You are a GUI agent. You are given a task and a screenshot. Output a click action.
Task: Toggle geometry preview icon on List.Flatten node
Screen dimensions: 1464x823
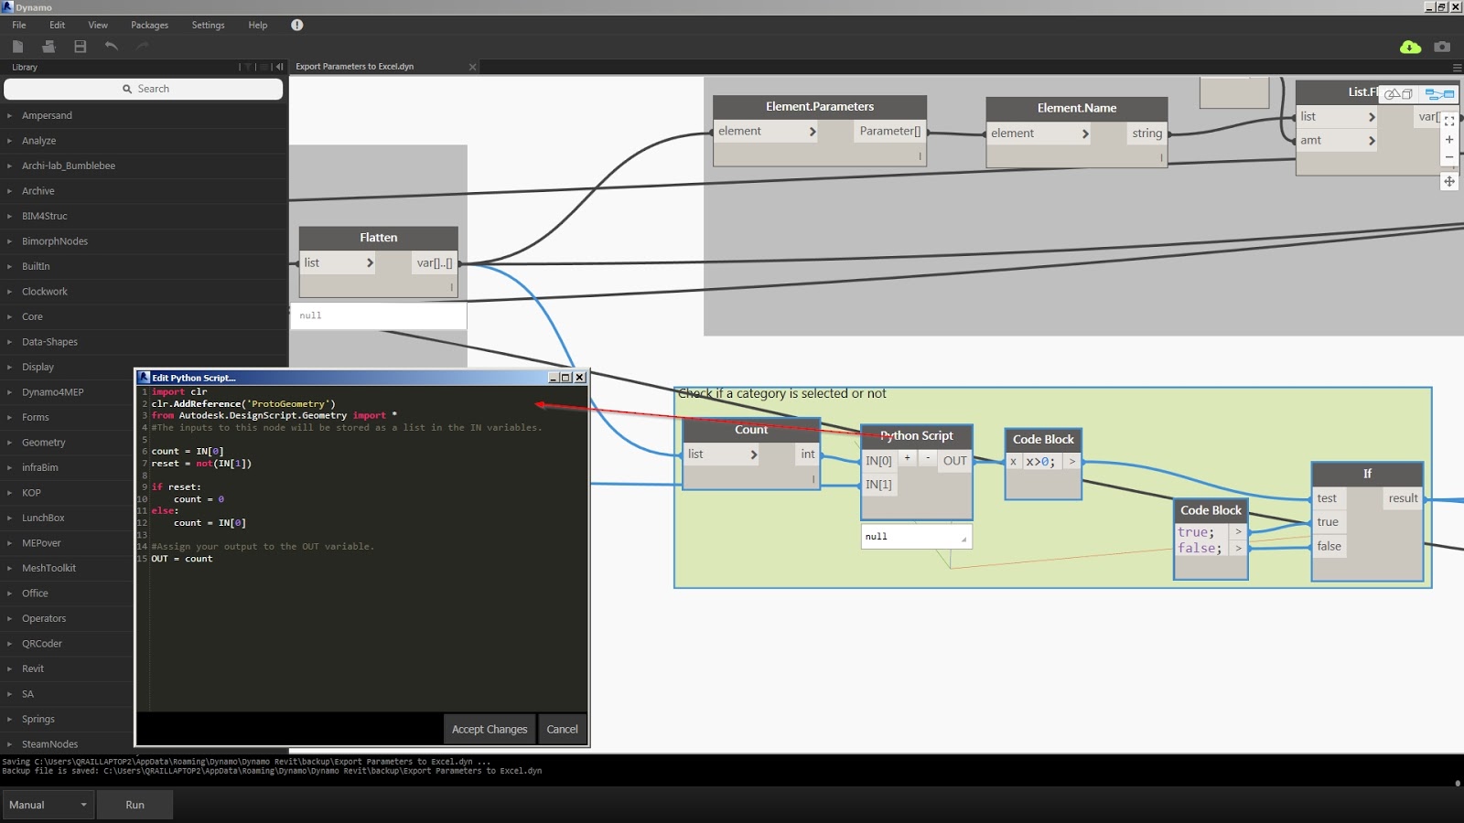coord(1398,94)
